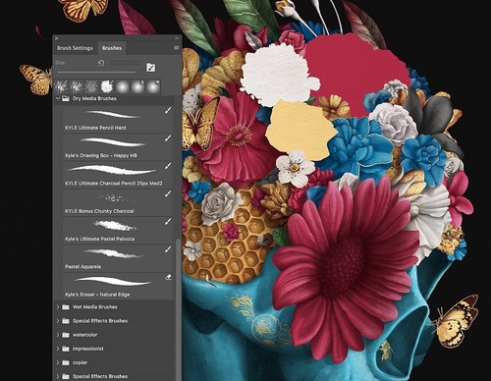Open the brush settings panel toggle icon

(150, 68)
